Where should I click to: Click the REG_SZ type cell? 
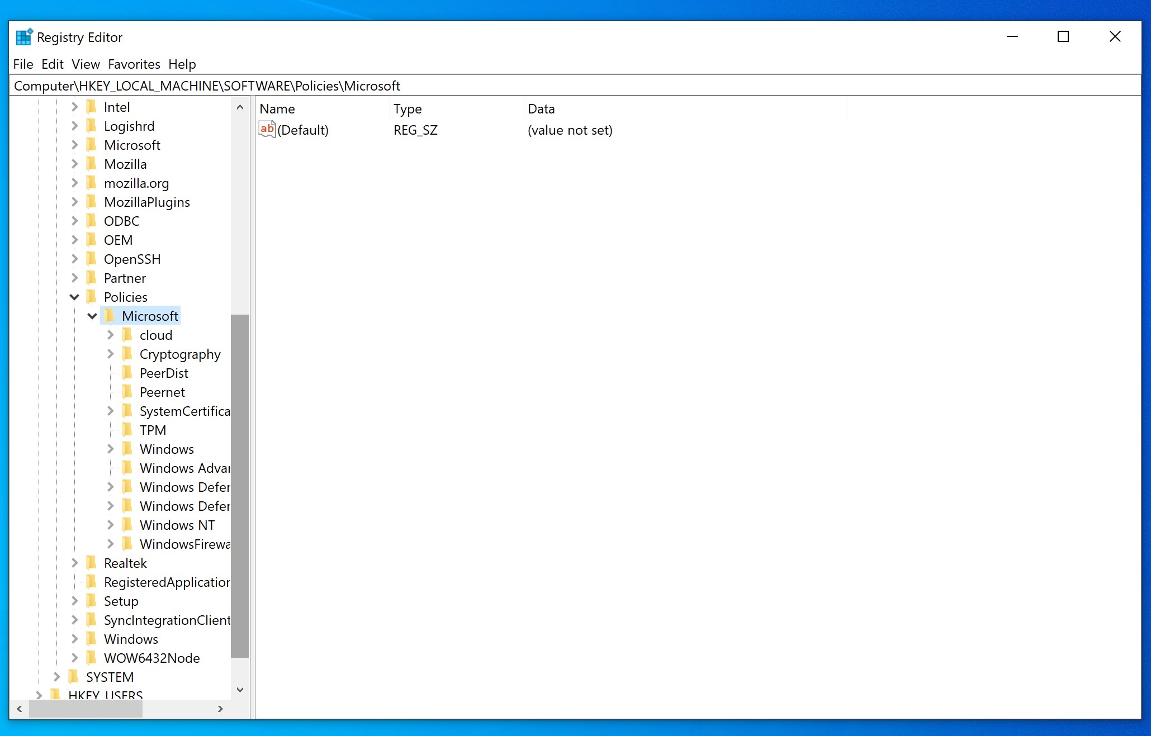point(415,130)
